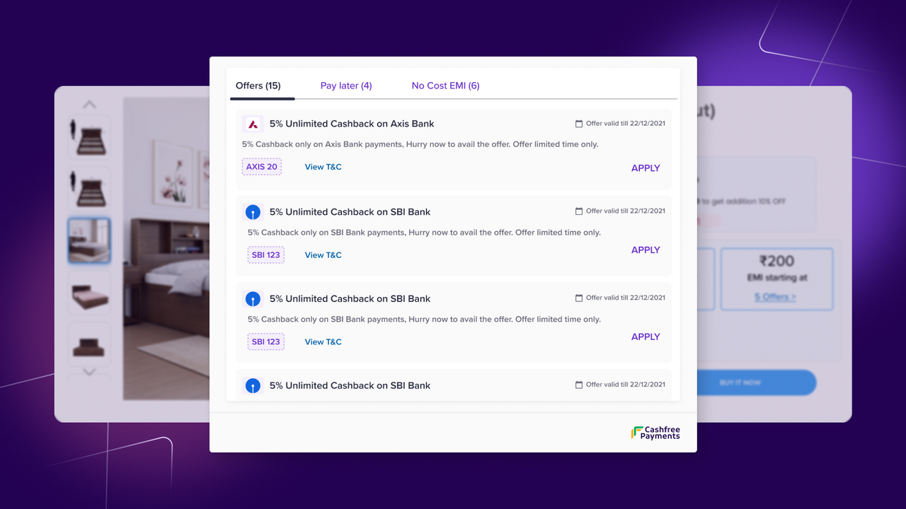Viewport: 906px width, 509px height.
Task: Click the down arrow below thumbnails
Action: coord(89,372)
